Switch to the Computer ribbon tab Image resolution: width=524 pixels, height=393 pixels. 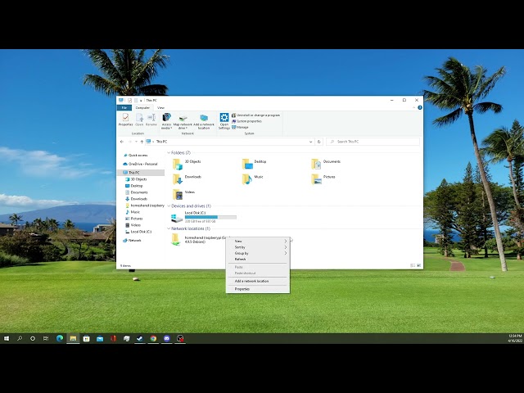(x=142, y=107)
